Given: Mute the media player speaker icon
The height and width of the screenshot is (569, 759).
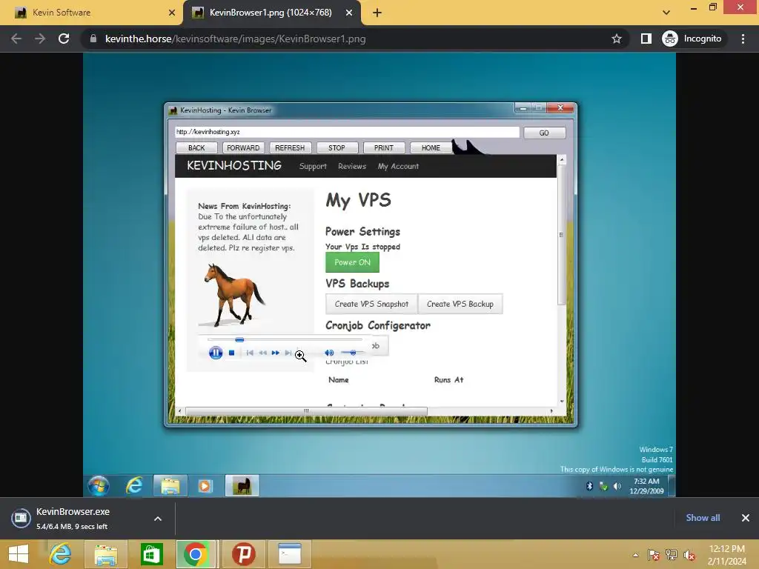Looking at the screenshot, I should (329, 353).
